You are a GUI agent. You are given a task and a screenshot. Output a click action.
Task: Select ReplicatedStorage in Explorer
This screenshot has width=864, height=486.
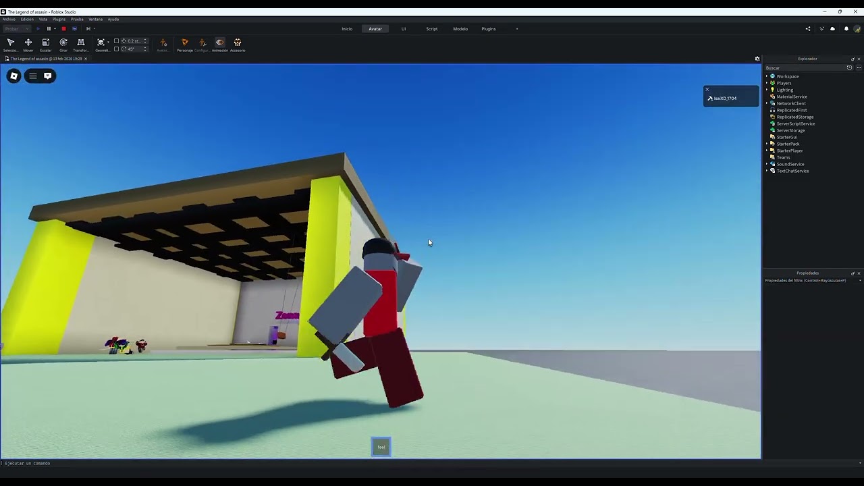point(794,117)
